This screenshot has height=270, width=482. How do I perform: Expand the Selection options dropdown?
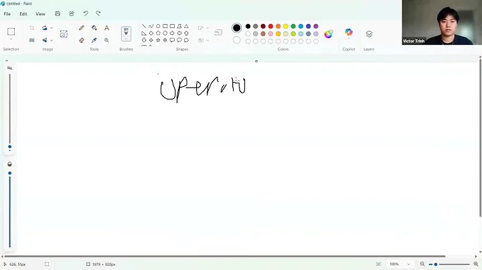(x=11, y=39)
